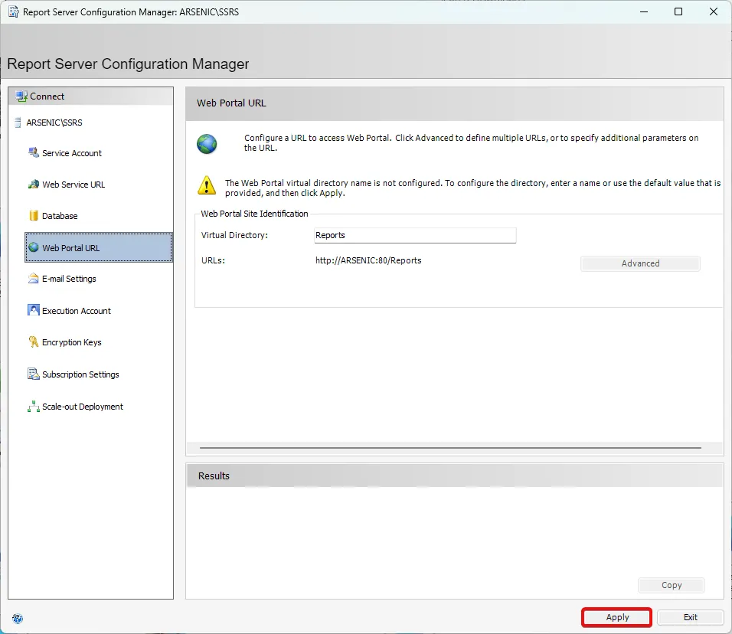Screen dimensions: 732x634
Task: Click the Web Service URL icon
Action: pyautogui.click(x=34, y=185)
